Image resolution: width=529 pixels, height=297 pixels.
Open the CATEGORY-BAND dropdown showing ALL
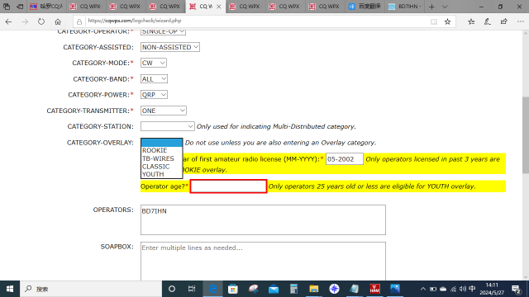click(154, 79)
